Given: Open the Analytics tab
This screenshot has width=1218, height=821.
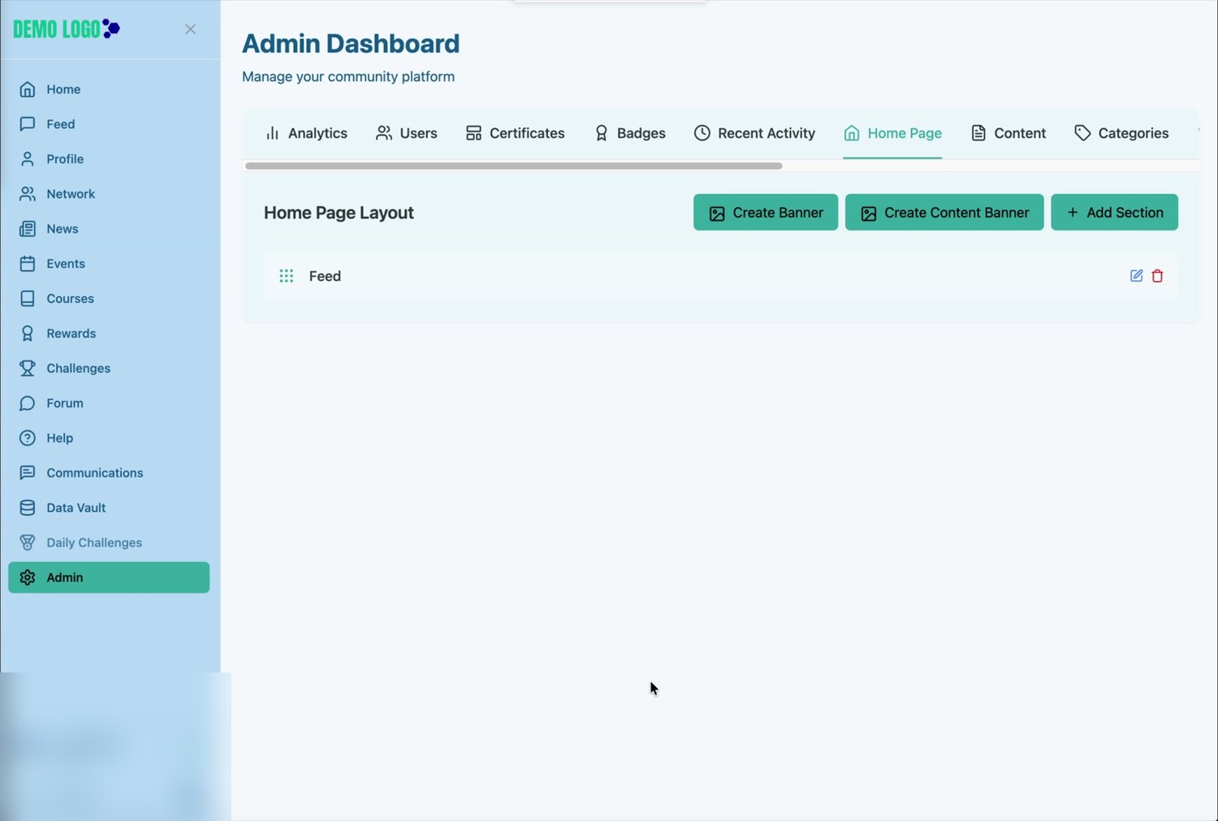Looking at the screenshot, I should tap(306, 133).
